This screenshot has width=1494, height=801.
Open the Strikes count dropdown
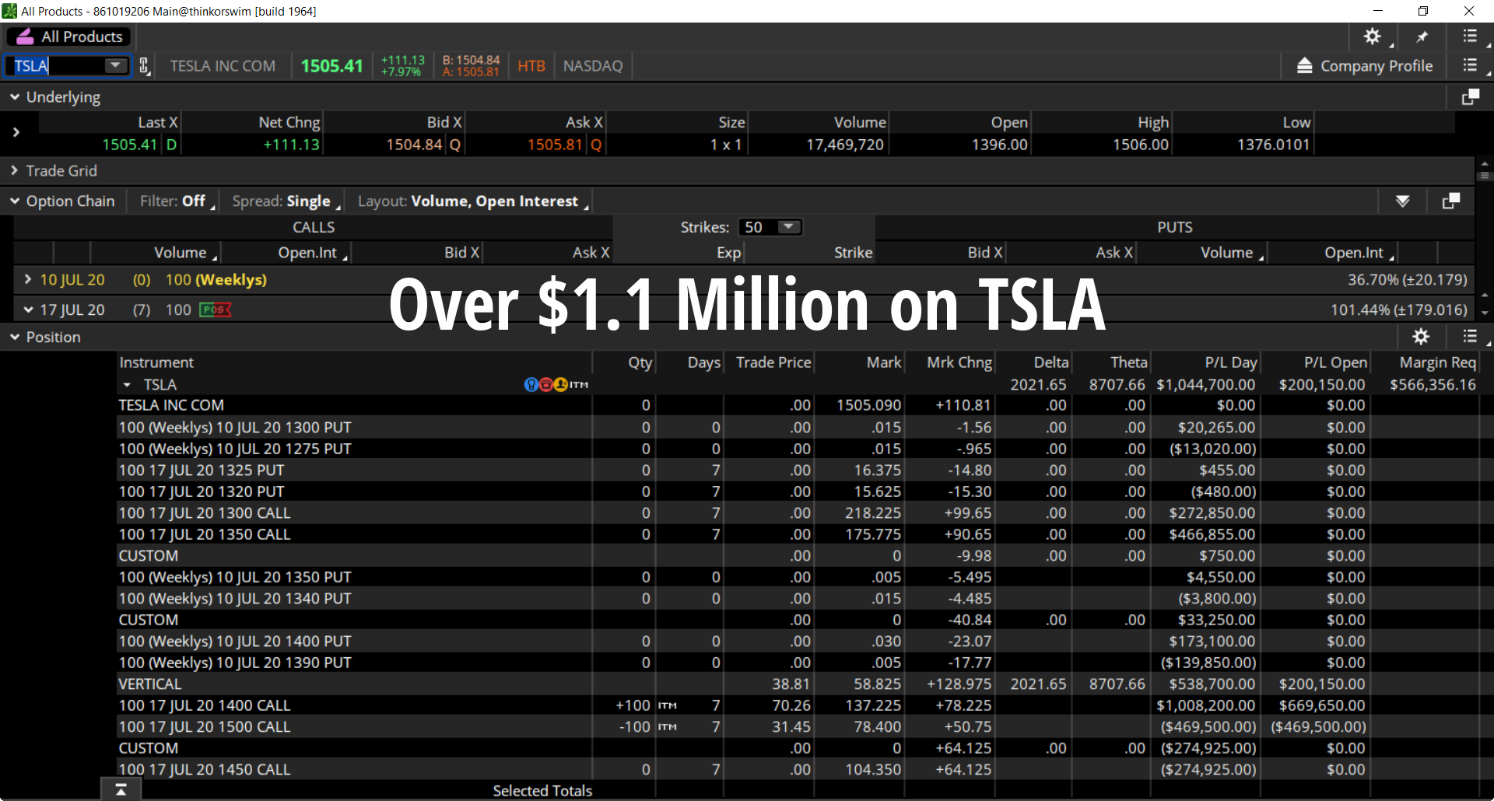(x=788, y=227)
